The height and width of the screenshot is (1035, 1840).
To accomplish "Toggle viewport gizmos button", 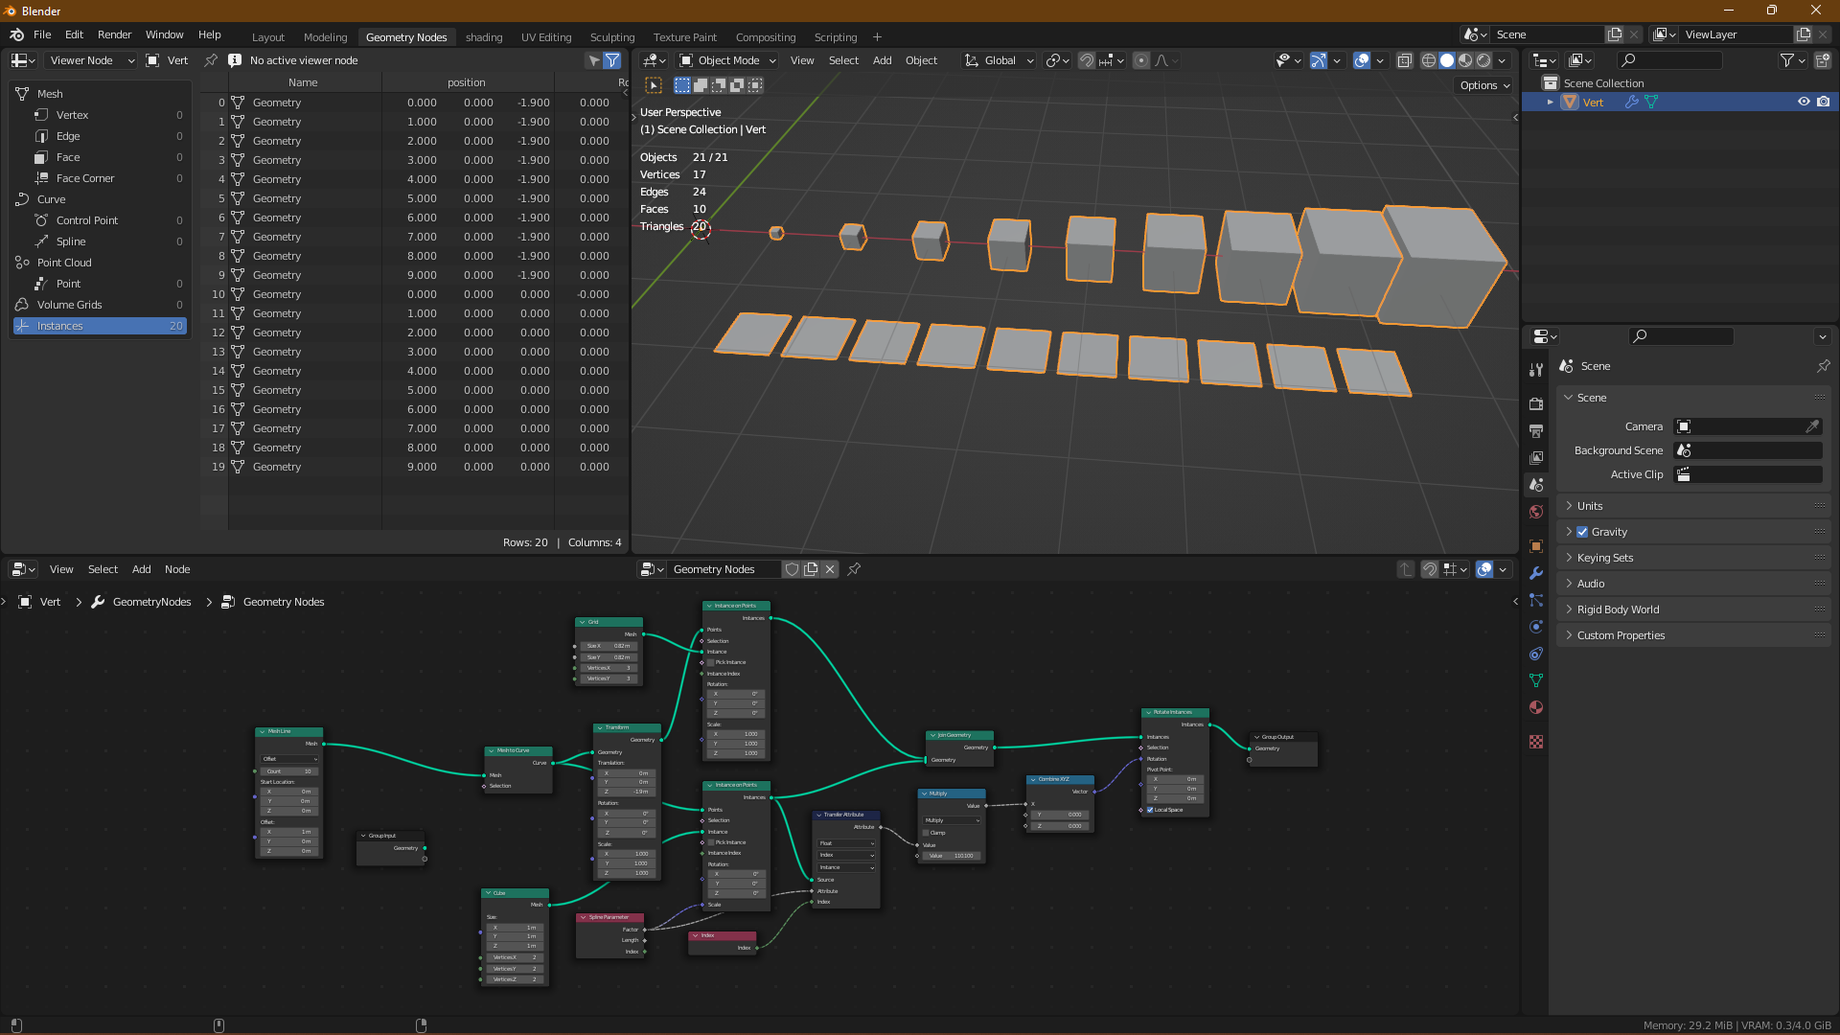I will tap(1319, 60).
